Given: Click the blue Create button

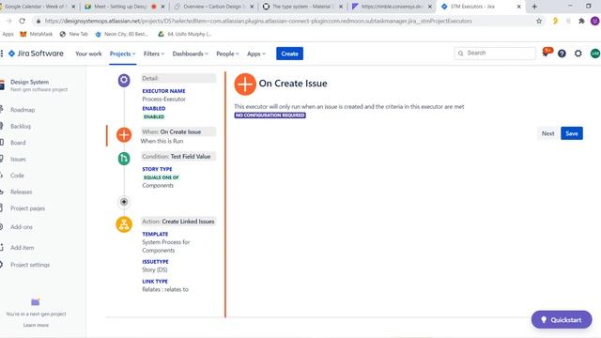Looking at the screenshot, I should point(290,54).
